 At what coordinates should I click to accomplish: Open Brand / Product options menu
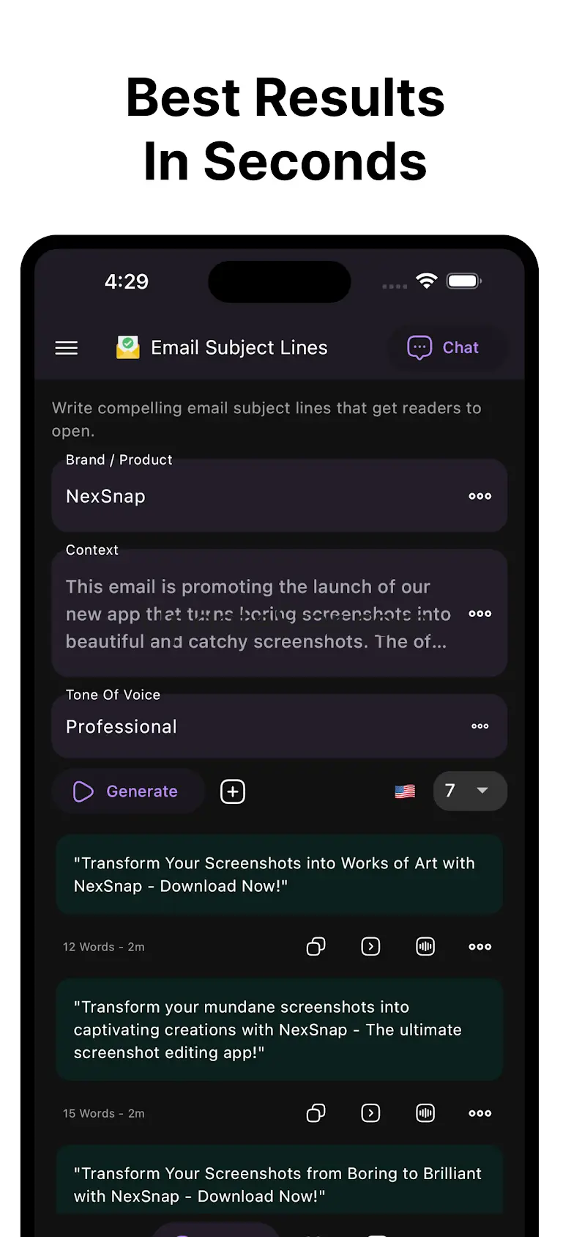[479, 496]
